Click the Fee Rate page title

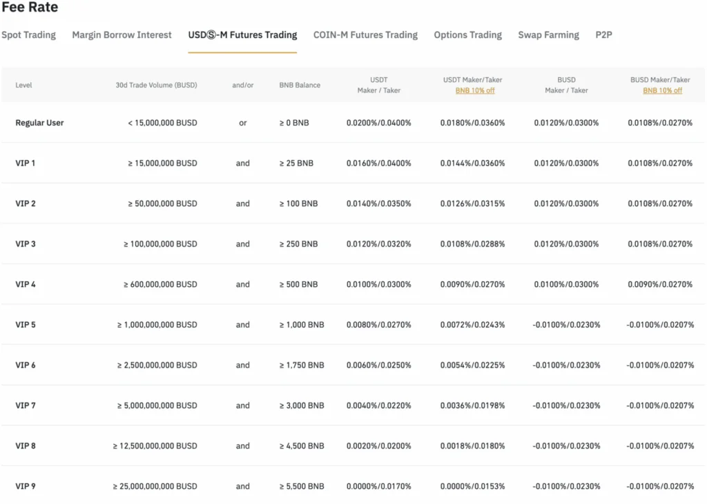point(30,8)
